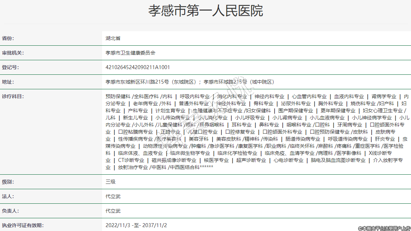Click the 本图由平台注册用户上传 watermark notice
The width and height of the screenshot is (411, 231).
384,229
